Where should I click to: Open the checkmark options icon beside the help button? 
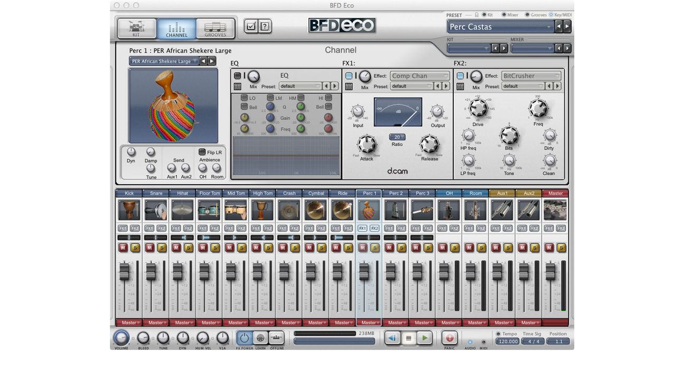(251, 26)
